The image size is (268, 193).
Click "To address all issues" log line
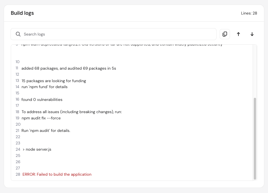click(x=71, y=112)
